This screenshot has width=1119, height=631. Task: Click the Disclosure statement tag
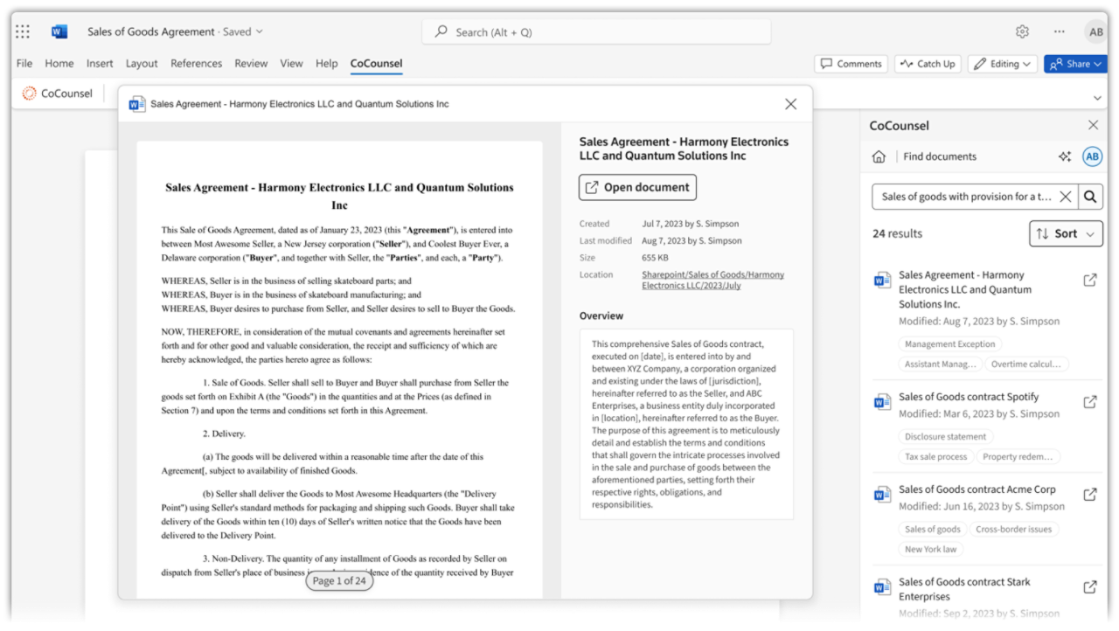pos(945,437)
